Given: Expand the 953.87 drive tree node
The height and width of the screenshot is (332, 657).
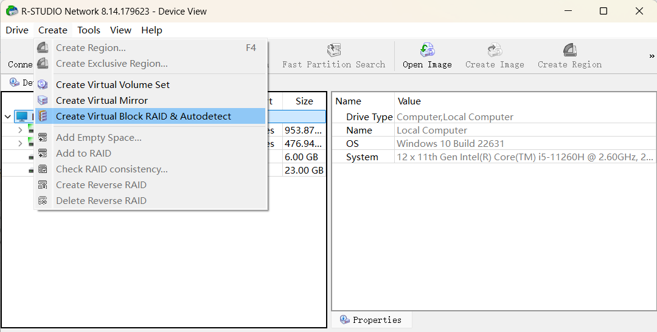Looking at the screenshot, I should [20, 130].
